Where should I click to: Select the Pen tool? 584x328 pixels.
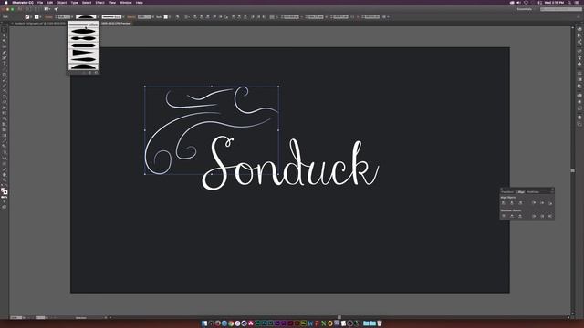pos(4,52)
